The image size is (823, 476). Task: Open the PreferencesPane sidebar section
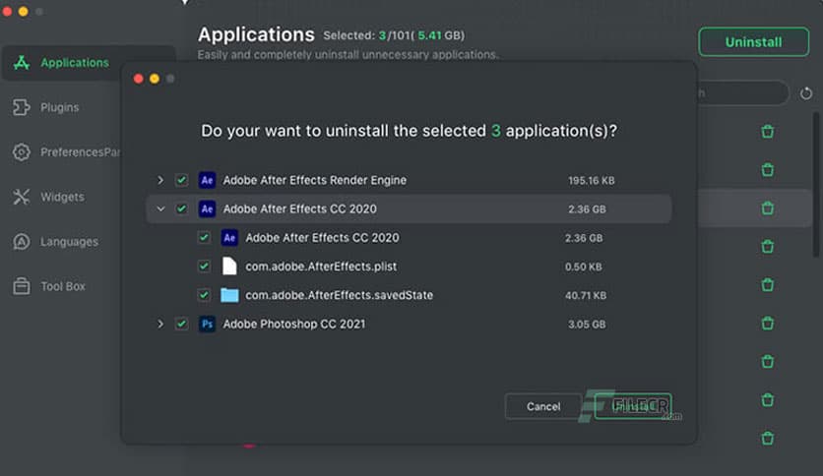click(x=68, y=152)
